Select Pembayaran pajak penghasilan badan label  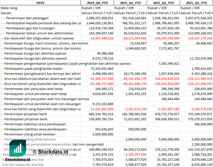34,69
